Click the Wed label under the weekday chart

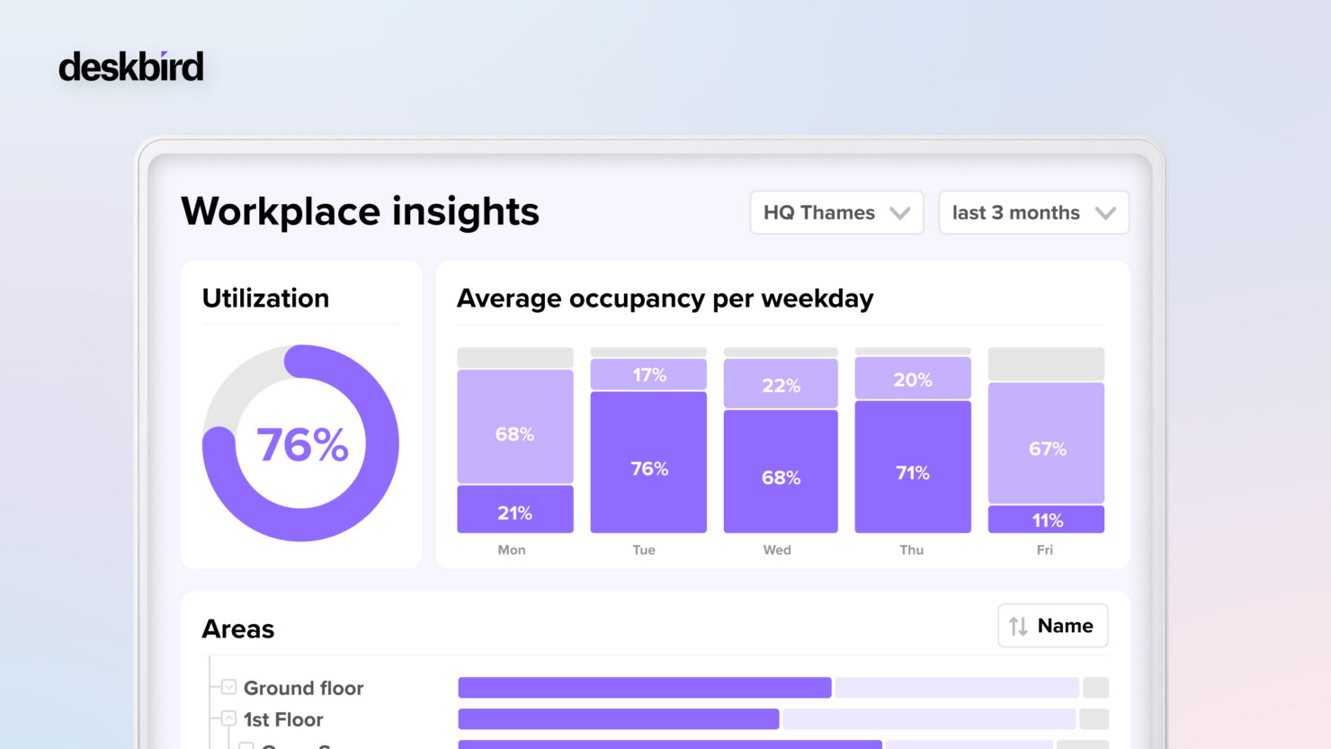click(x=777, y=549)
